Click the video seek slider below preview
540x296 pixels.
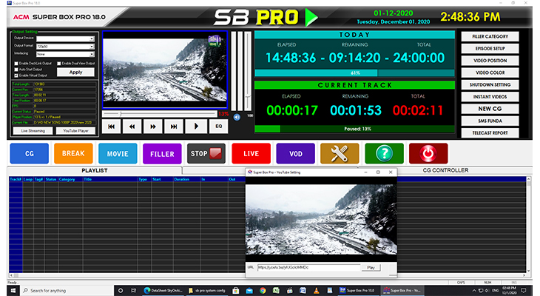(159, 113)
